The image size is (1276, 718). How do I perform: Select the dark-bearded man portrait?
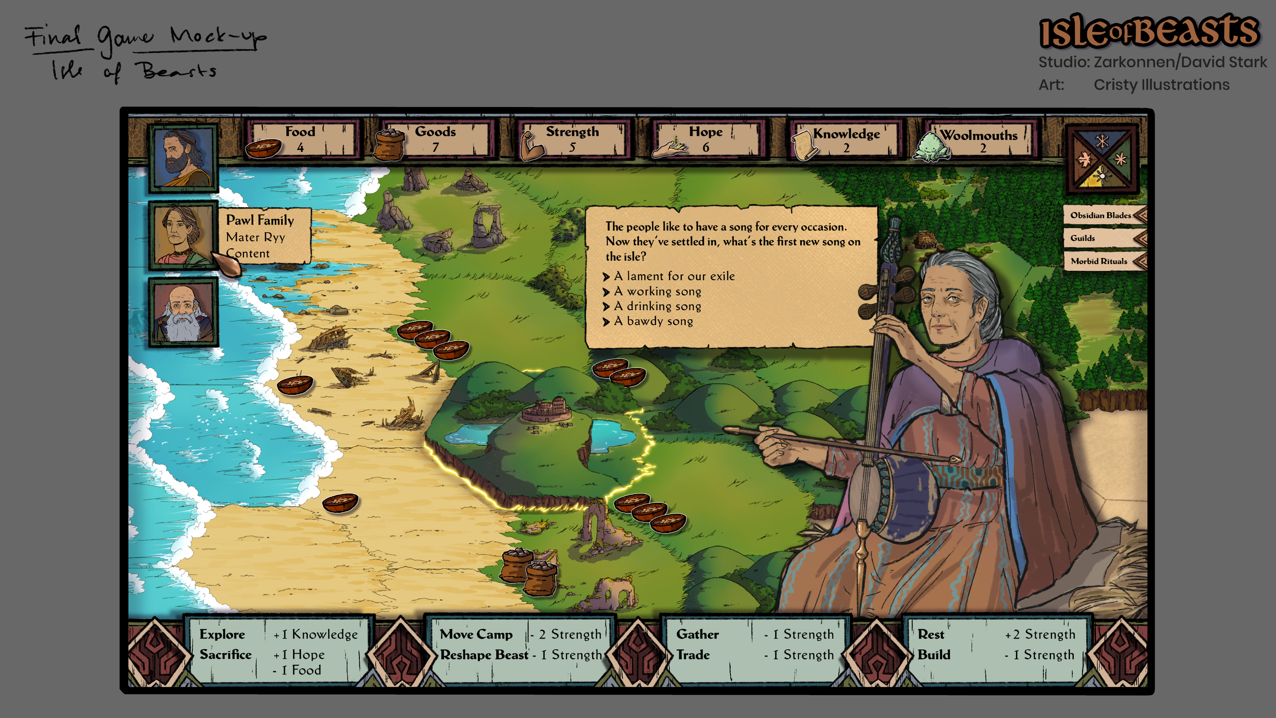(183, 158)
